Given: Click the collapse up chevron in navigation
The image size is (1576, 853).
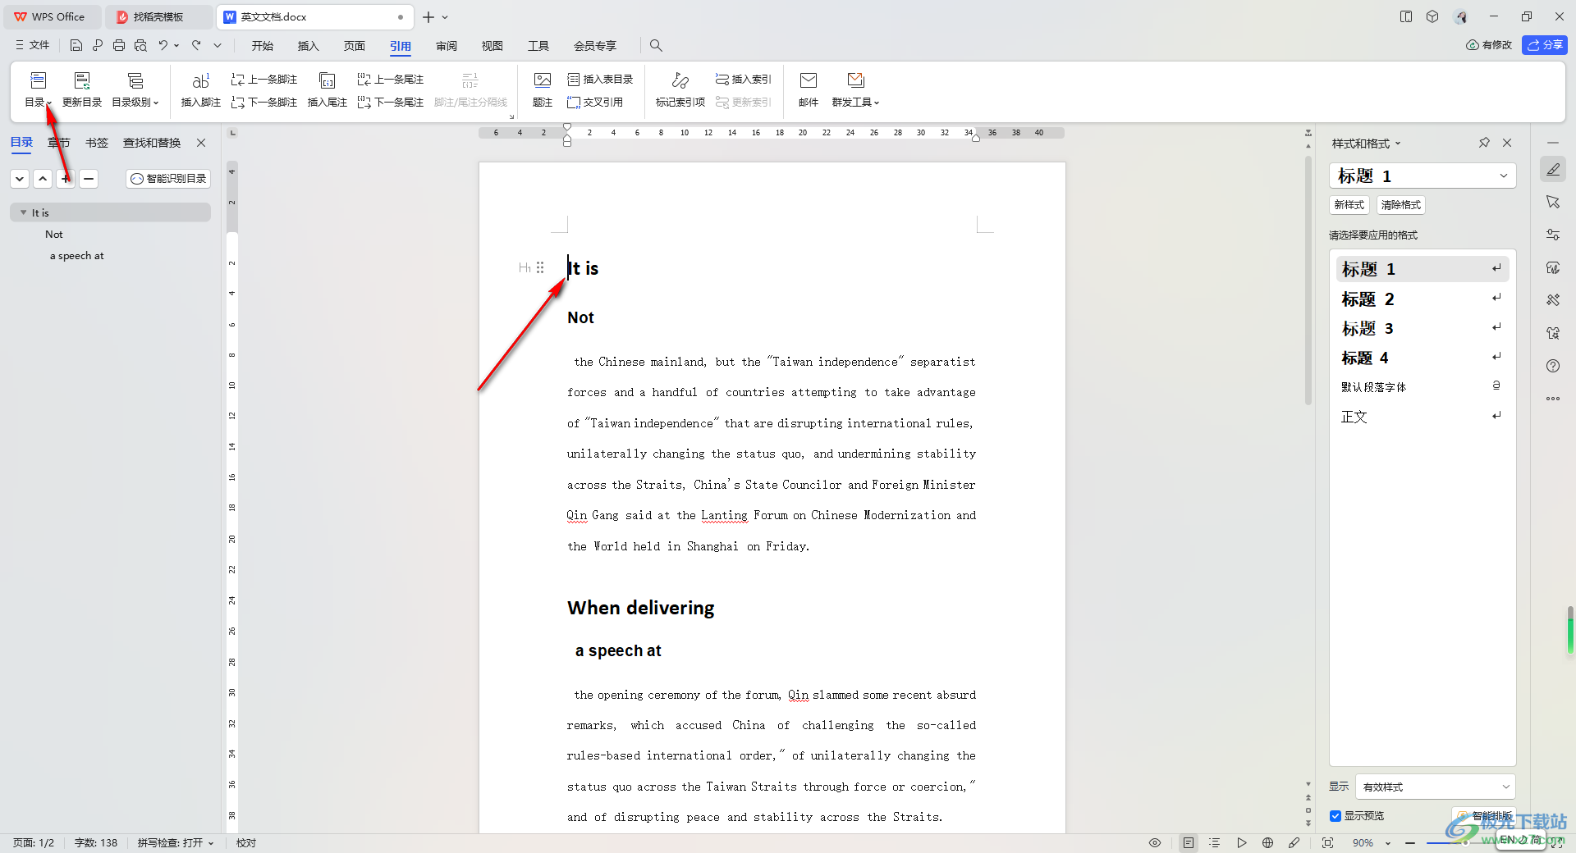Looking at the screenshot, I should 43,179.
